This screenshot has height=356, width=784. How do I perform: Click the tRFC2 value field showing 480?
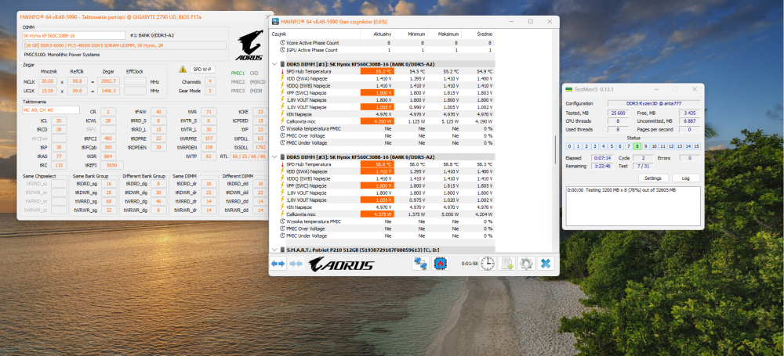[107, 138]
